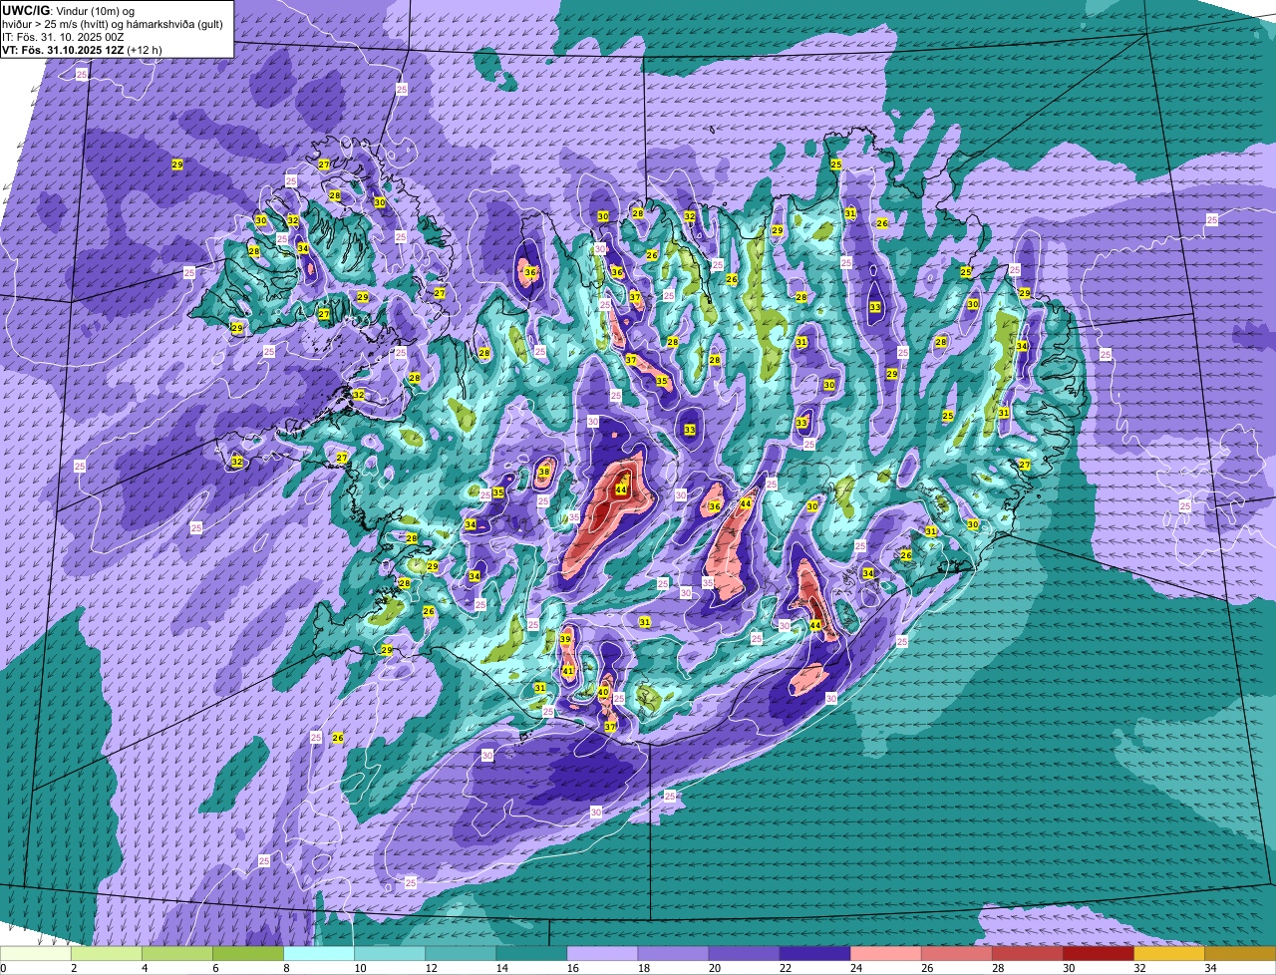Click the yellow gust label '40'
This screenshot has height=975, width=1276.
[x=603, y=691]
